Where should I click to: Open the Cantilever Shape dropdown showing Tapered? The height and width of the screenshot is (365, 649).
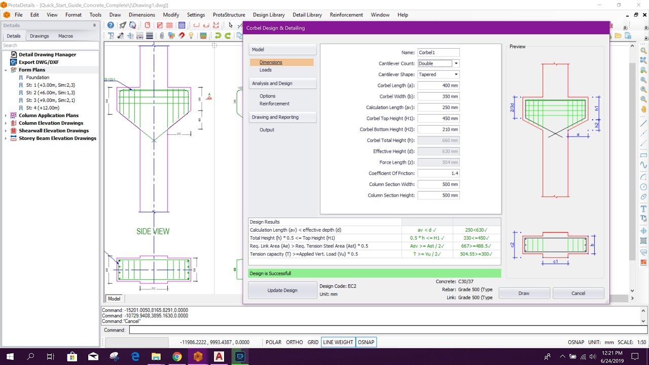point(455,74)
